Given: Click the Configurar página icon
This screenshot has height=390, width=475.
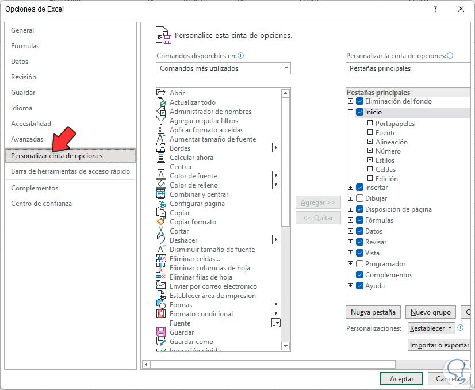Looking at the screenshot, I should 161,203.
